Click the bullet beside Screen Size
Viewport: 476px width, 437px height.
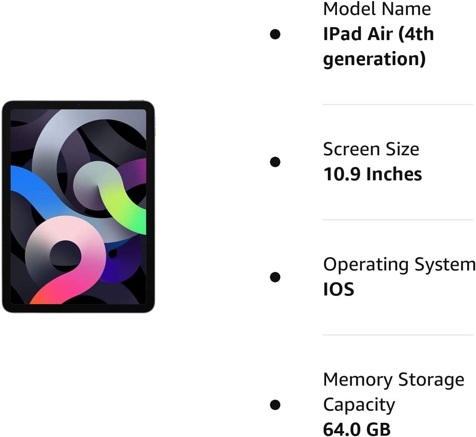[x=275, y=162]
